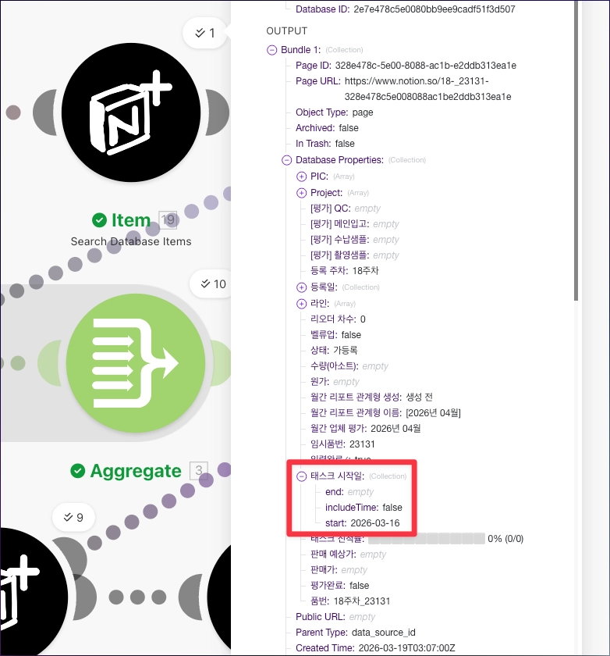Viewport: 610px width, 656px height.
Task: Select the Aggregate module title
Action: point(136,471)
